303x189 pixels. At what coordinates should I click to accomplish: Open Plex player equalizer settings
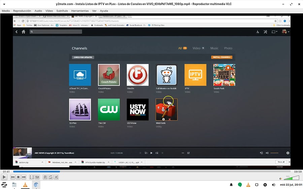pos(189,153)
